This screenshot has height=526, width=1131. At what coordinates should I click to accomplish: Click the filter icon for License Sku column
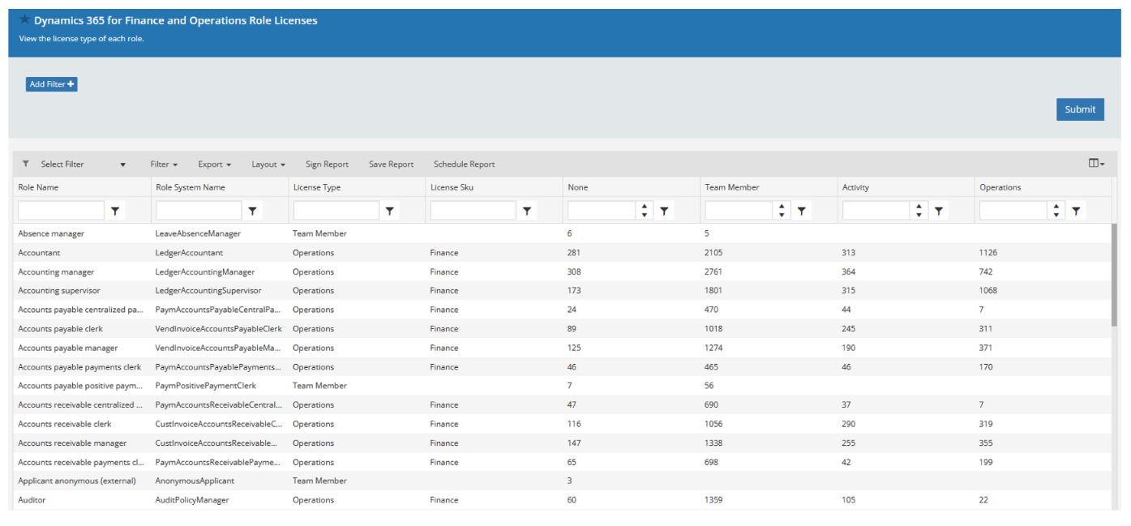click(x=528, y=211)
